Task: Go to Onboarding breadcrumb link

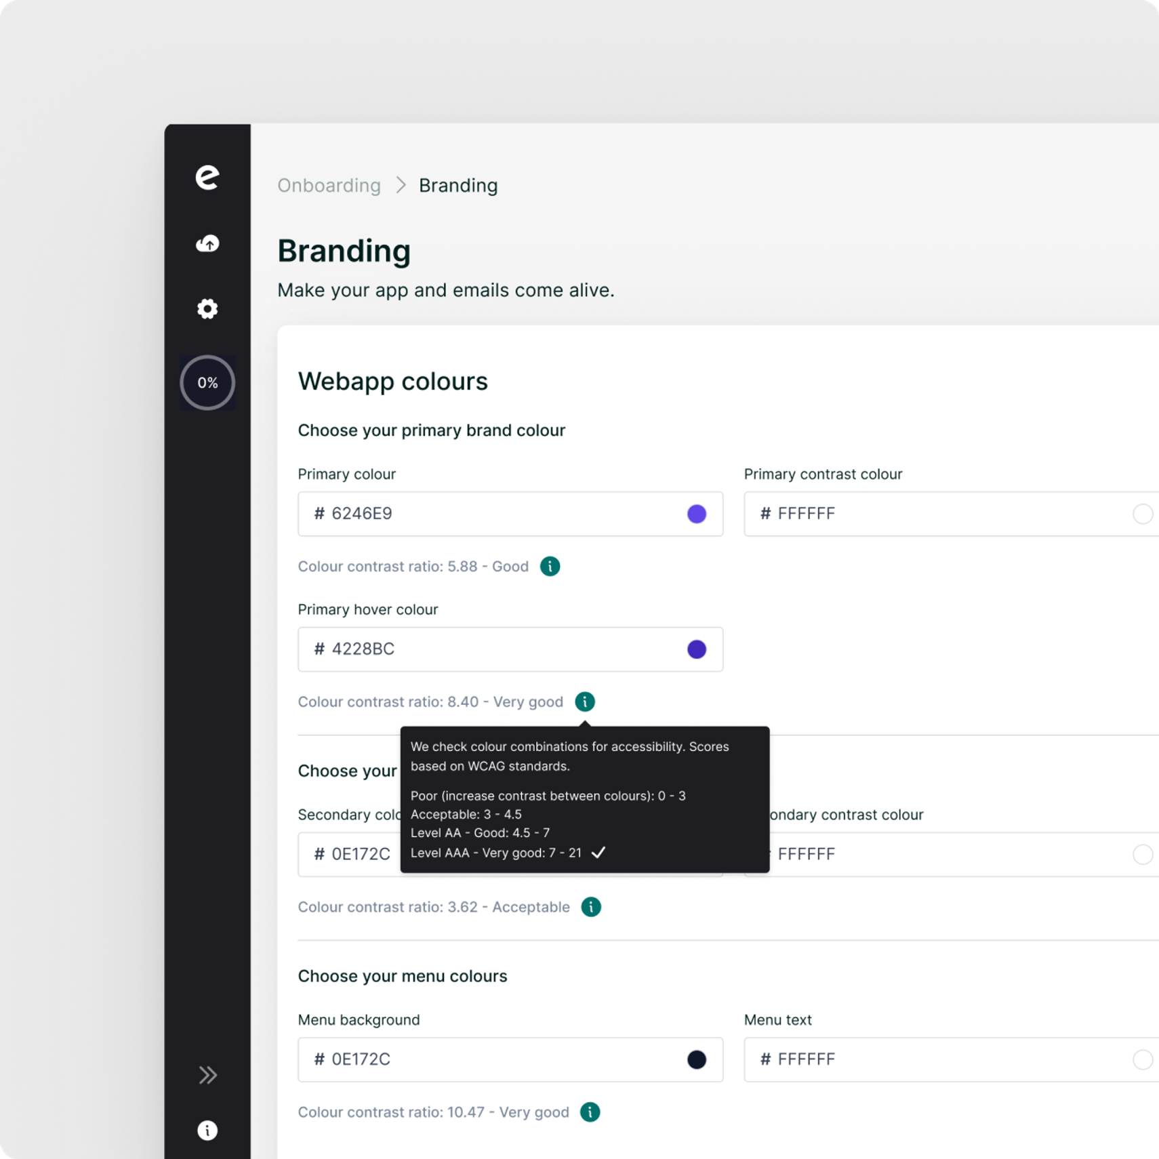Action: click(329, 185)
